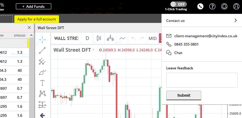Expand the Contact us chevron

tap(235, 20)
